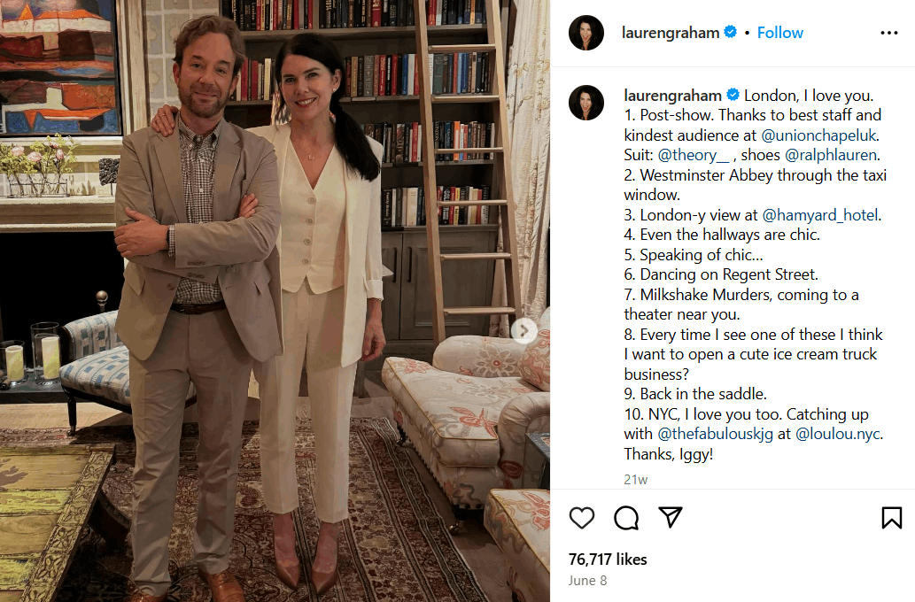Visit the @unionchapeluk mention
Viewport: 915px width, 602px height.
pyautogui.click(x=818, y=135)
